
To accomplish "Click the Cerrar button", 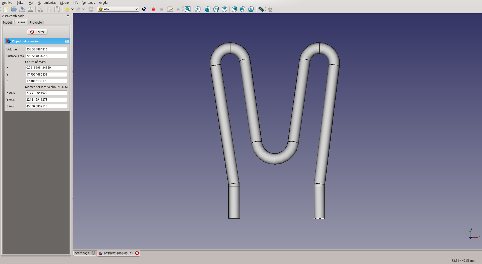I will (37, 32).
